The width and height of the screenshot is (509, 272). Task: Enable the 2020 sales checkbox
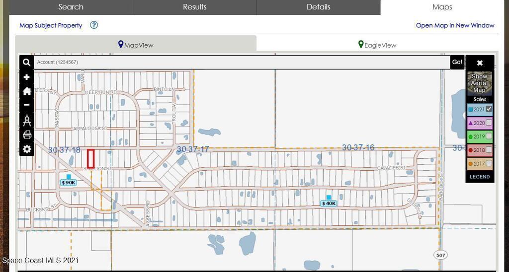(489, 123)
